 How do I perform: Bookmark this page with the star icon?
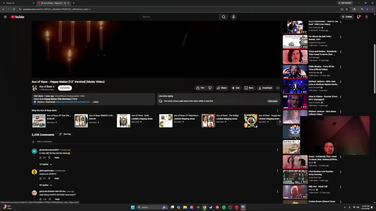347,9
